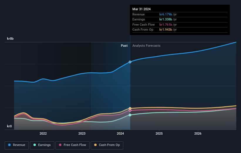Screen dimensions: 241x153
Task: Click the kr8b y-axis label
Action: coord(10,39)
